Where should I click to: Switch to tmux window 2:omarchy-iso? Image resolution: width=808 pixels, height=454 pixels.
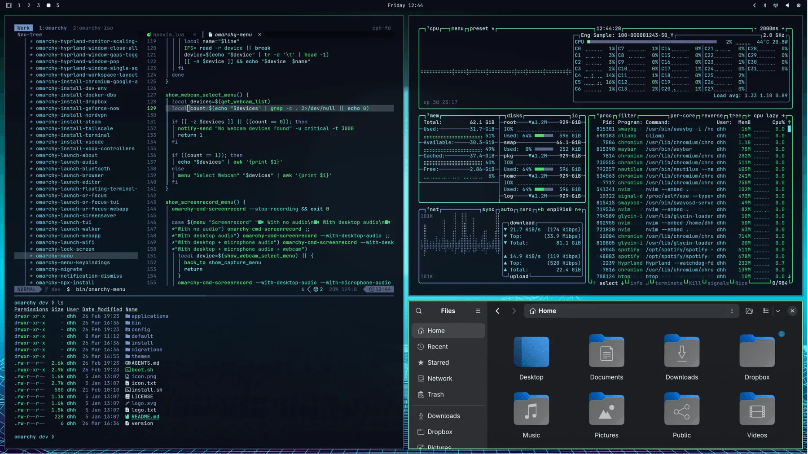93,28
